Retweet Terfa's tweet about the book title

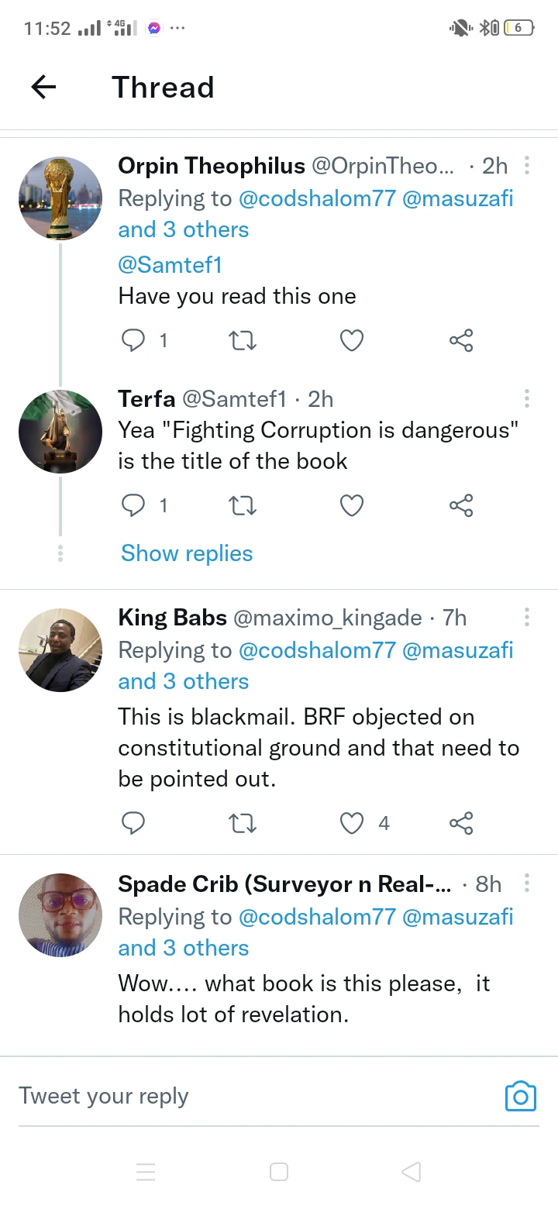[x=243, y=506]
